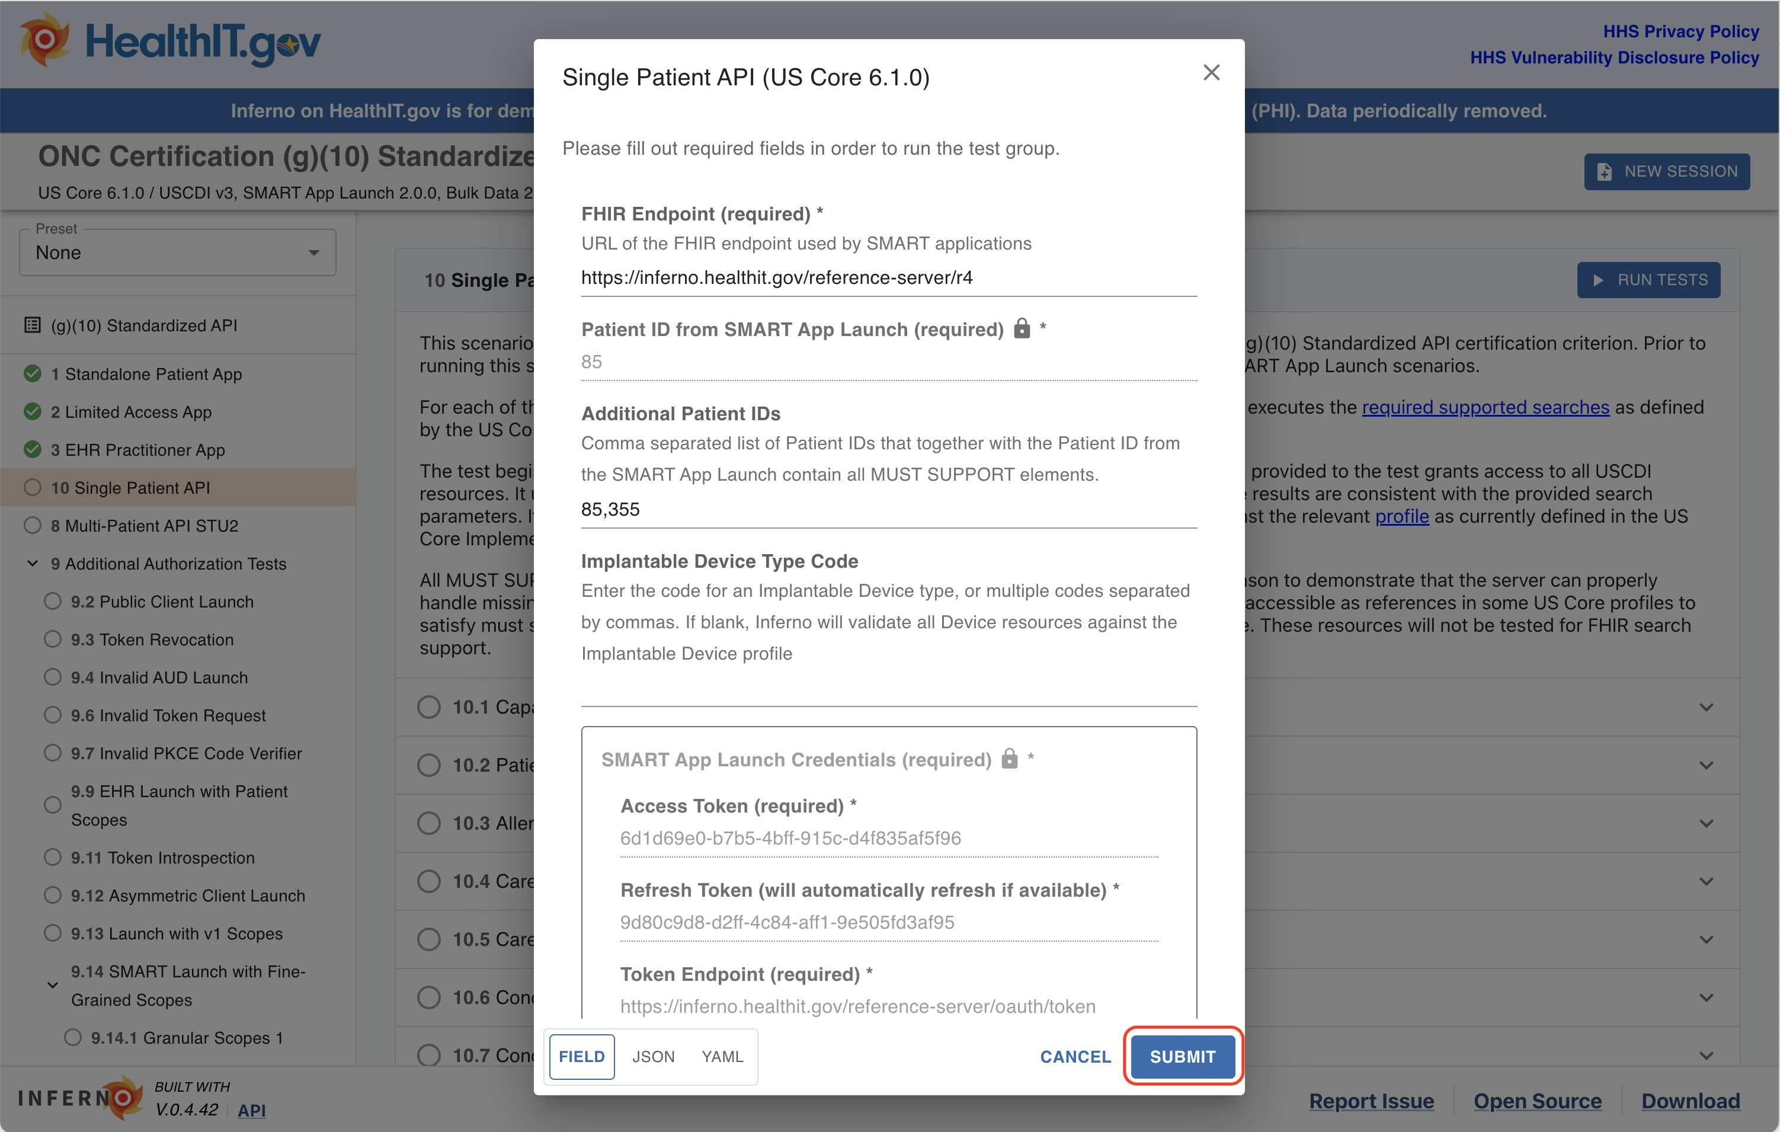Switch input view to FIELD tab

coord(582,1057)
